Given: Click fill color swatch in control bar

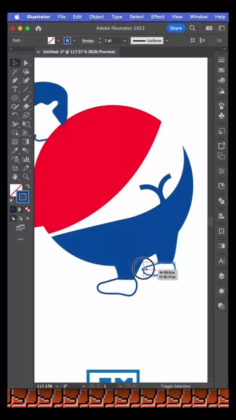Looking at the screenshot, I should pos(51,40).
